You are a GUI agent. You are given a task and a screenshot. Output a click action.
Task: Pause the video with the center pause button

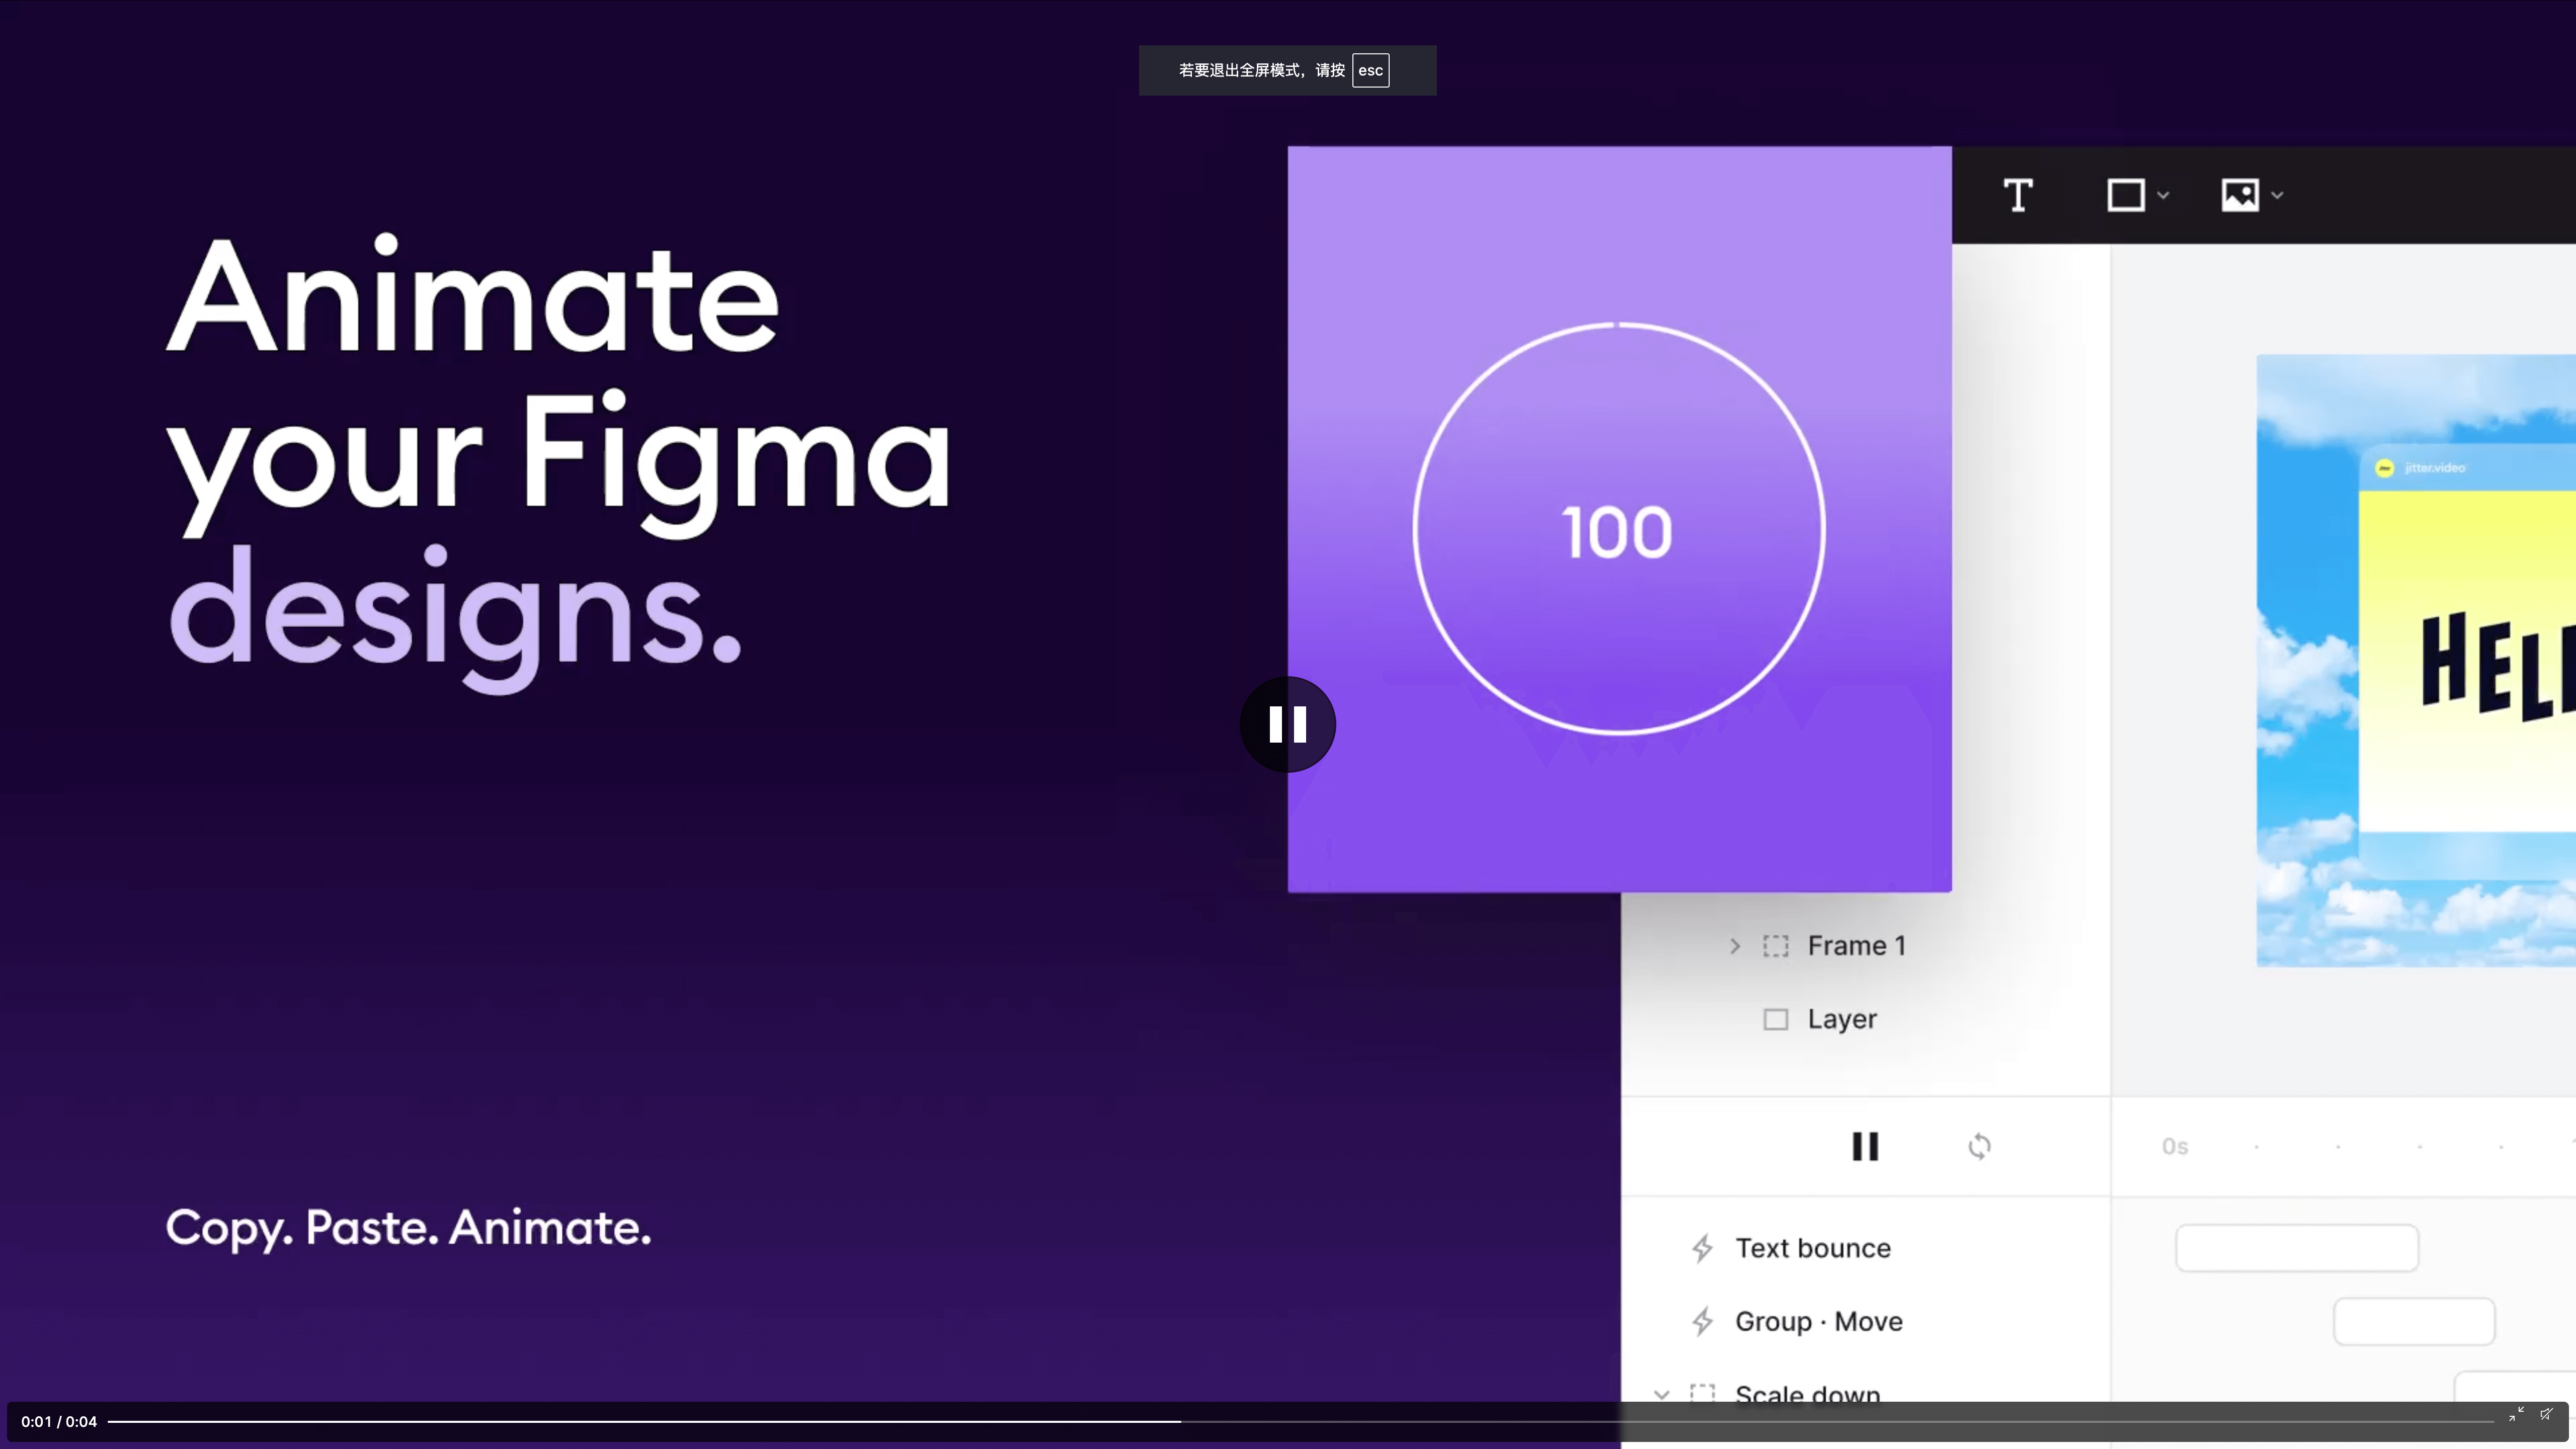click(1287, 724)
